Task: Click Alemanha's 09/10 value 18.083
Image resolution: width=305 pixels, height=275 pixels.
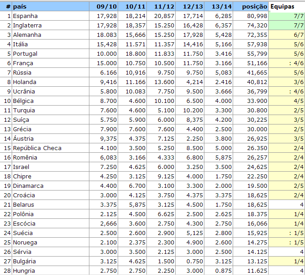Action: click(106, 35)
